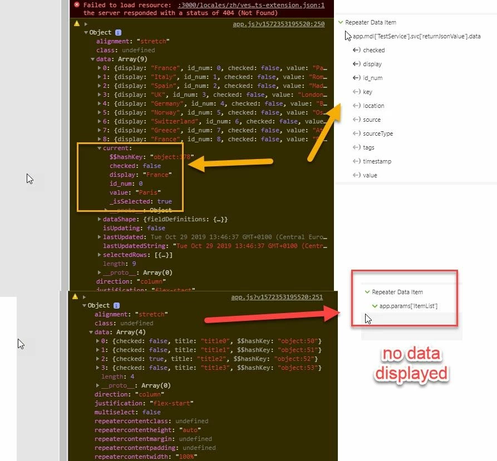Collapse the upper Repeater Data Item section
The height and width of the screenshot is (461, 497).
[x=341, y=22]
